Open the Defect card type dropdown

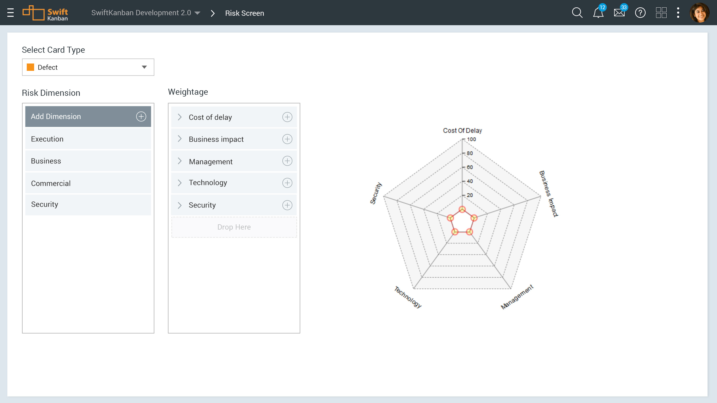point(88,67)
